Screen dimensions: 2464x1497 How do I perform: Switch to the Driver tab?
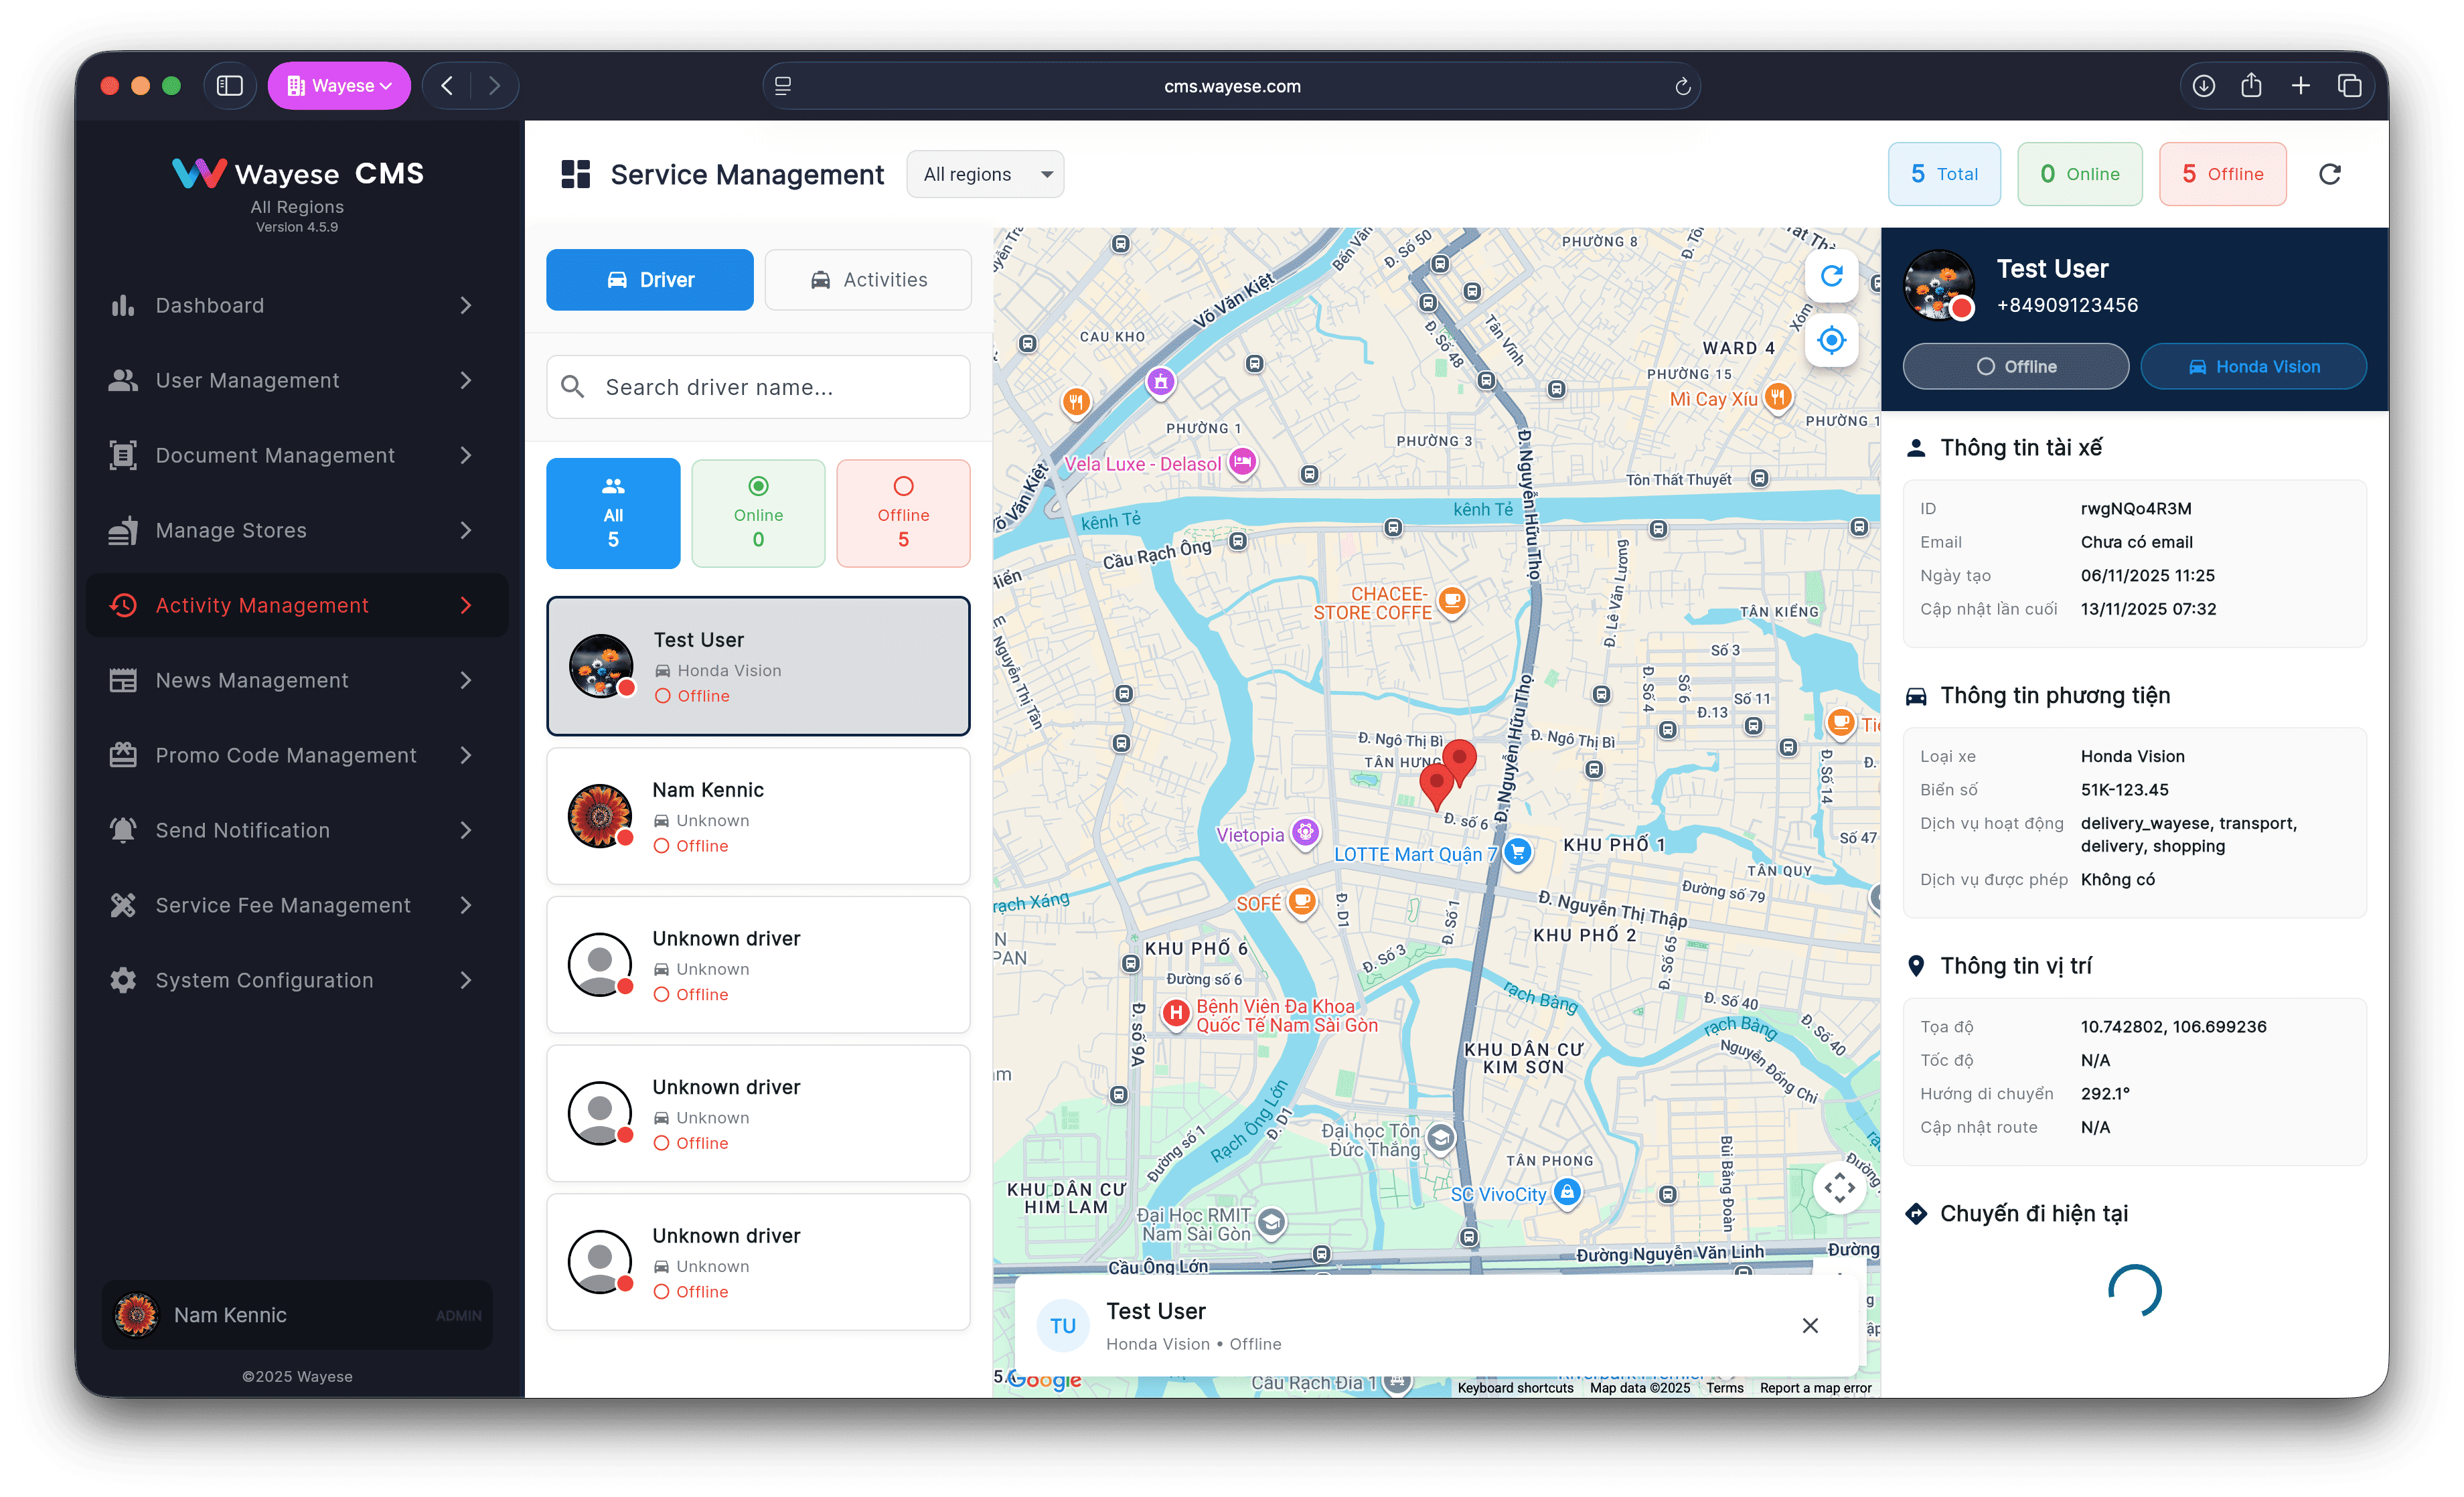[x=650, y=280]
